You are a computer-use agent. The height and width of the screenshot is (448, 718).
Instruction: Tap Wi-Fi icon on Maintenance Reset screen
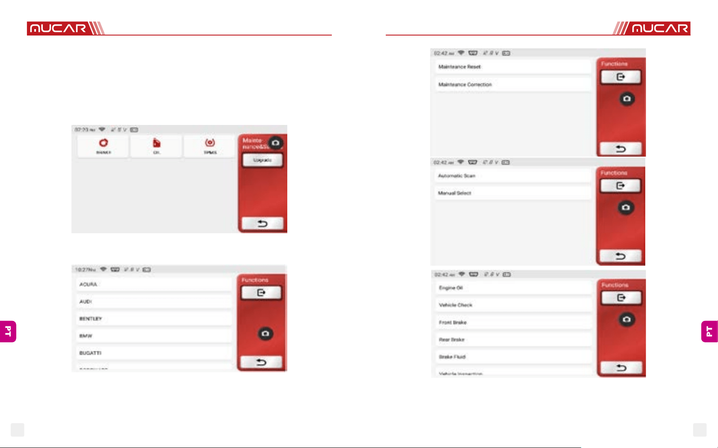461,53
